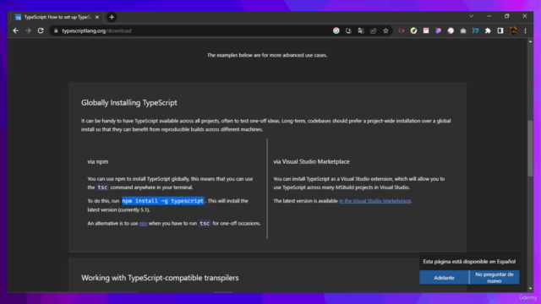Toggle the browser side panel
The width and height of the screenshot is (541, 304).
(x=500, y=30)
